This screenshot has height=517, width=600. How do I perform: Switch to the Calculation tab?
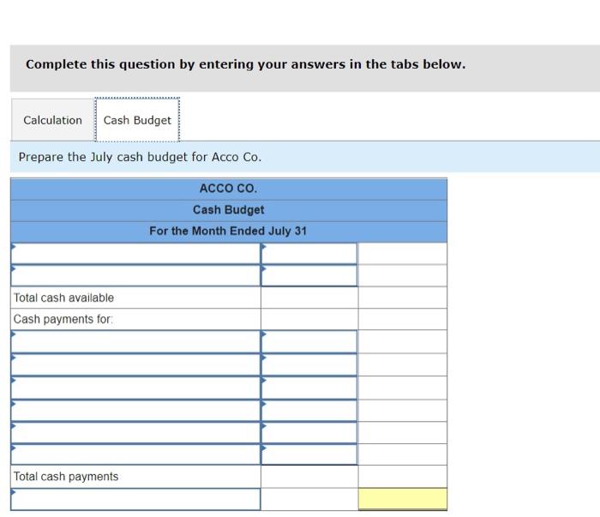point(53,120)
